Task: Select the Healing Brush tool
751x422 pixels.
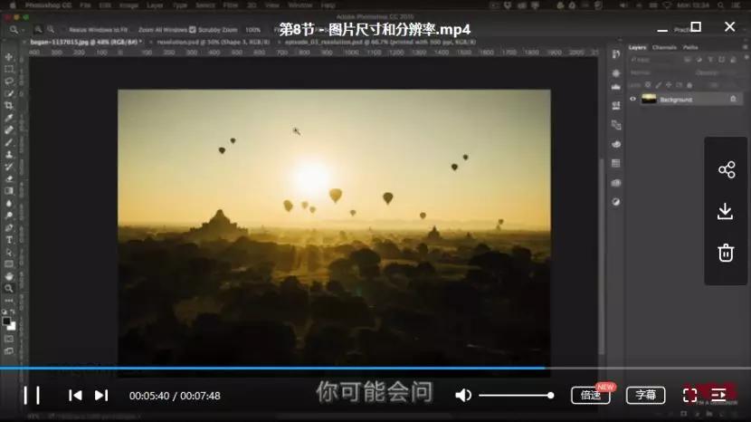Action: coord(9,130)
